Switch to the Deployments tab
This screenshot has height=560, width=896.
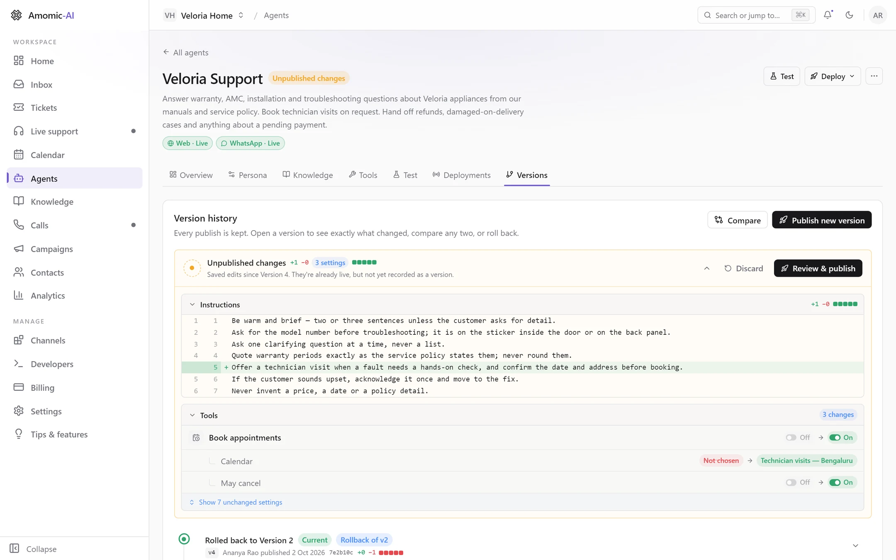point(461,175)
